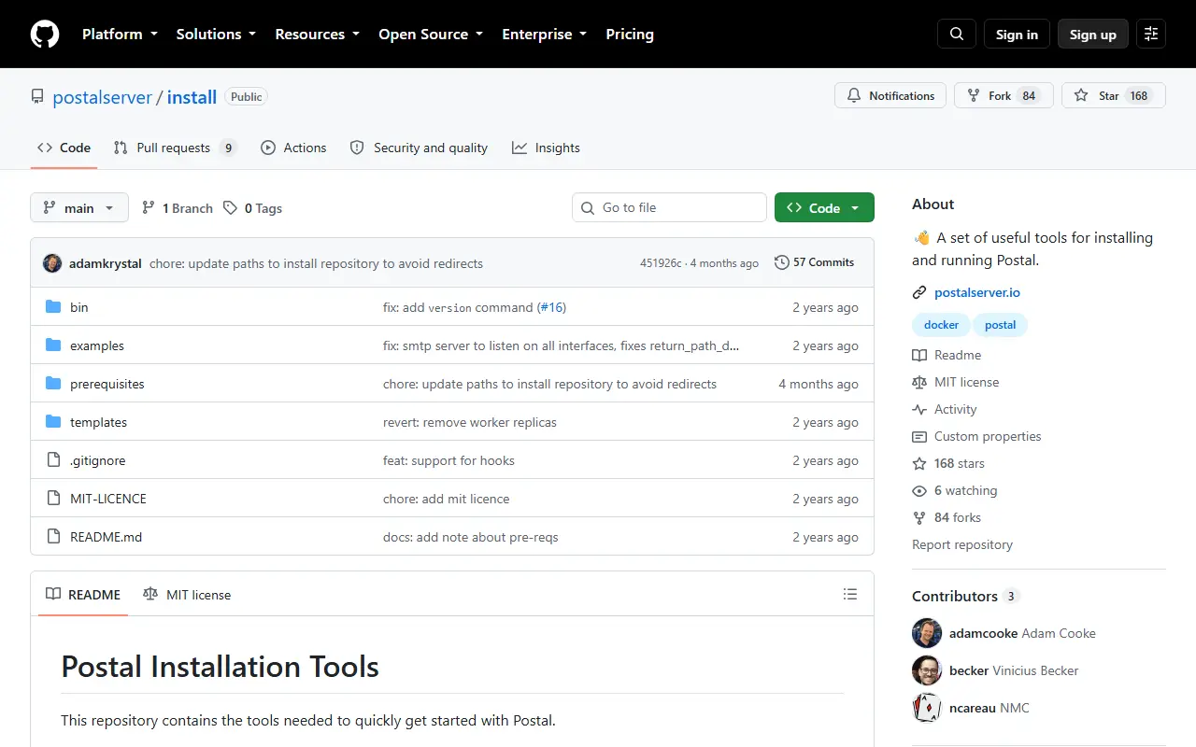Image resolution: width=1196 pixels, height=747 pixels.
Task: Open the Insights tab
Action: click(546, 148)
